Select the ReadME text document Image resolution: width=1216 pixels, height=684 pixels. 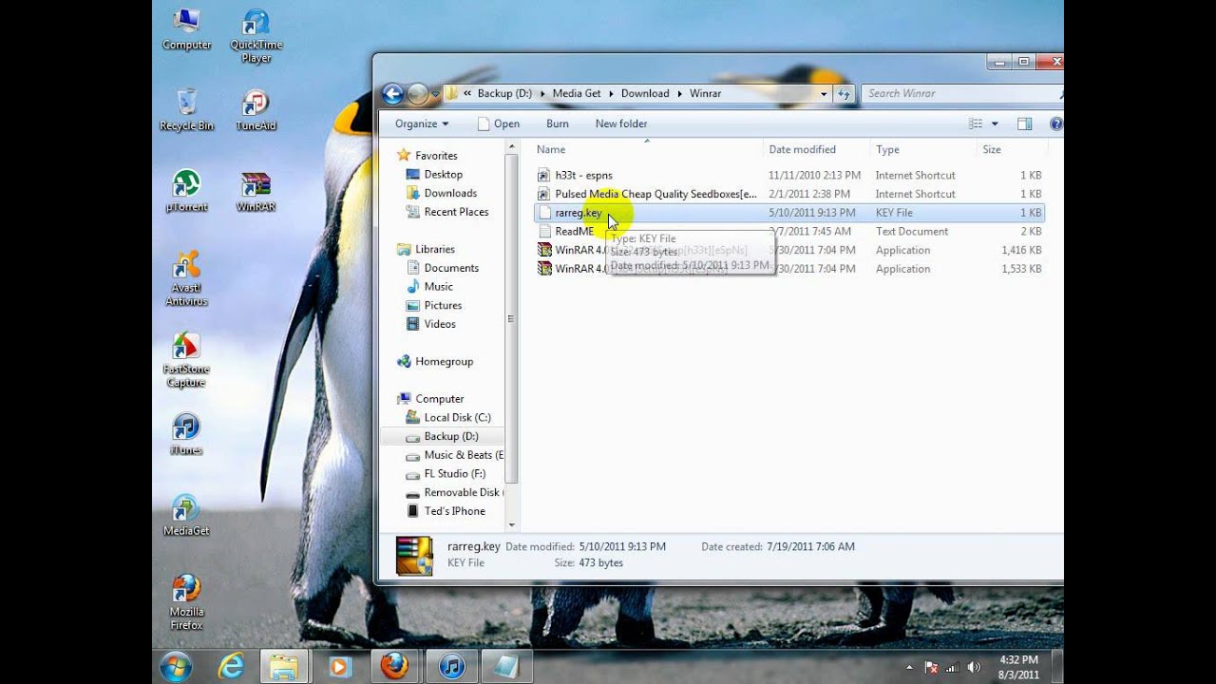[788, 231]
